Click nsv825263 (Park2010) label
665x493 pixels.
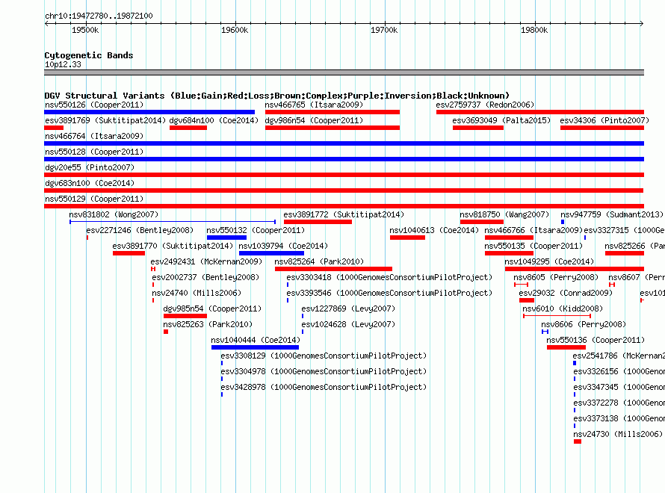tap(208, 324)
